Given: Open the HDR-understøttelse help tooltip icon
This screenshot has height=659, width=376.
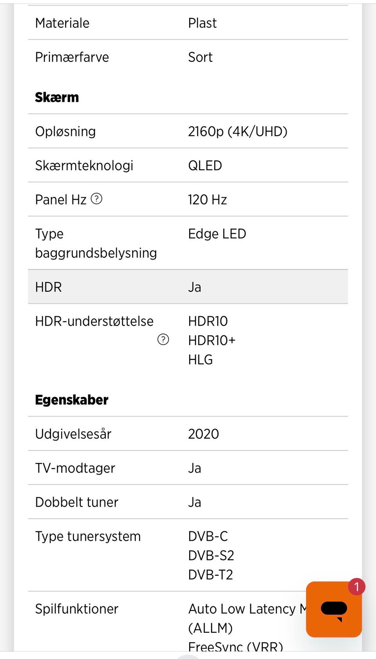Looking at the screenshot, I should tap(163, 339).
